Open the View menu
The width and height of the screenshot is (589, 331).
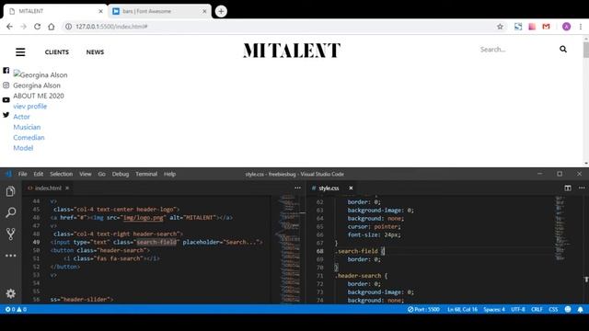(x=86, y=174)
